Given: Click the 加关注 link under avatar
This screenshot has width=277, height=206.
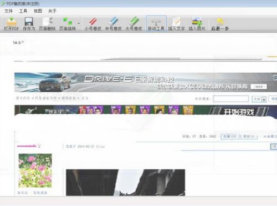Looking at the screenshot, I should 23,193.
